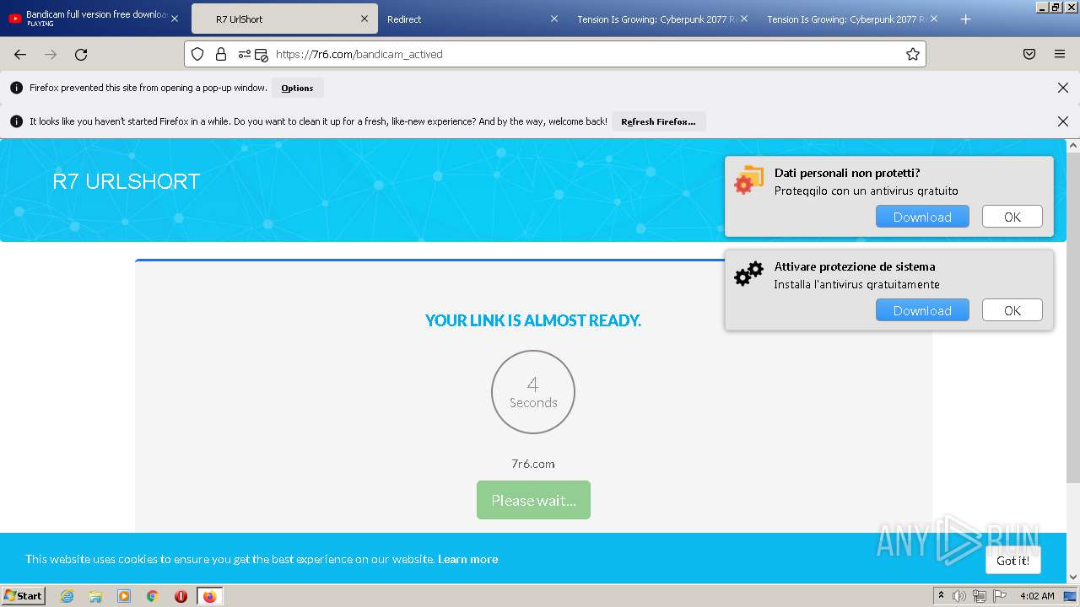1080x607 pixels.
Task: Open the Firefox application menu
Action: (1060, 54)
